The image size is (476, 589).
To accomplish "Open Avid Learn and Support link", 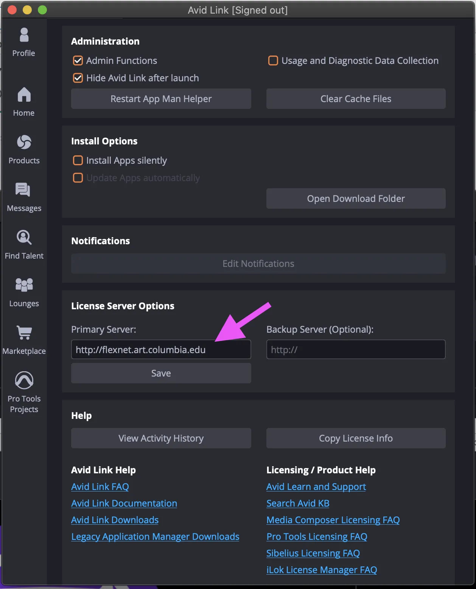I will click(x=316, y=487).
